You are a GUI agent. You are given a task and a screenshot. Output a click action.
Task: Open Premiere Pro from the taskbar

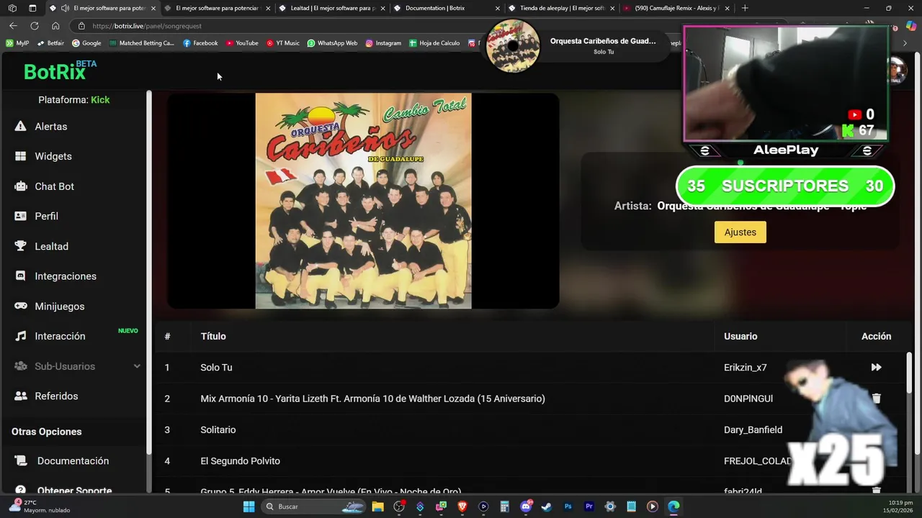589,506
